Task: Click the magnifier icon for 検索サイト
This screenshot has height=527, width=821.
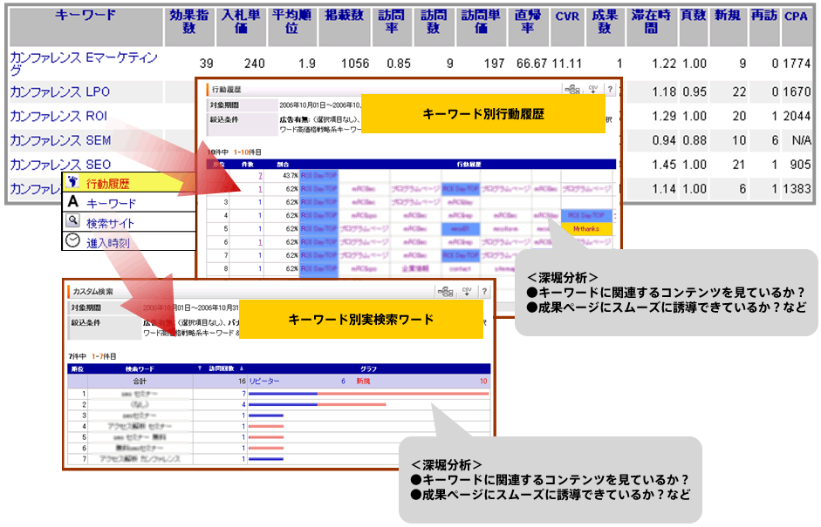Action: [73, 222]
